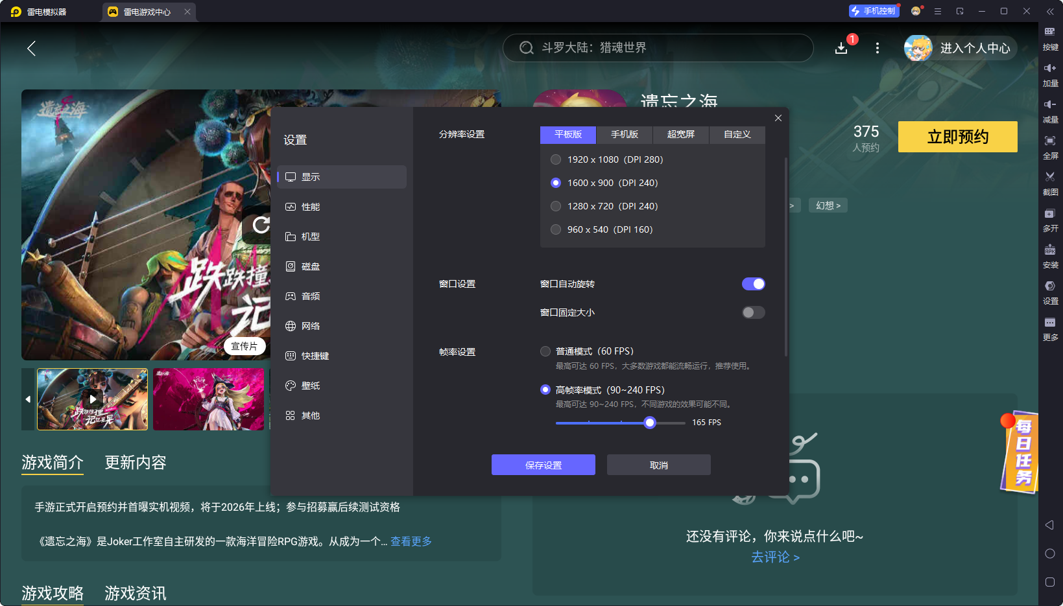Switch to the 更新内容 tab
Viewport: 1063px width, 606px height.
tap(136, 463)
